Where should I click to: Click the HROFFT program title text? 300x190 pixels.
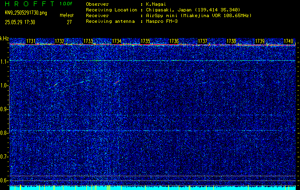pos(30,4)
